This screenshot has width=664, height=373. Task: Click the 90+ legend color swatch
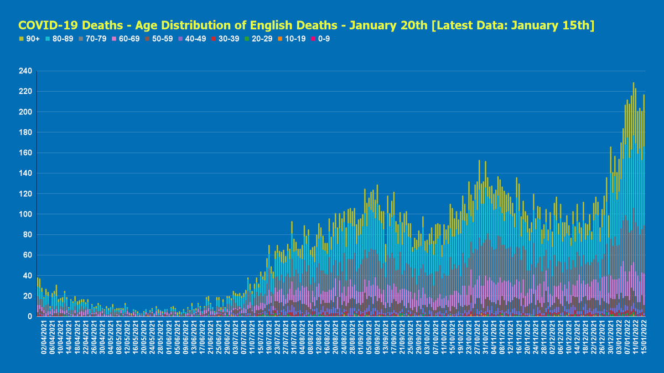(x=21, y=39)
